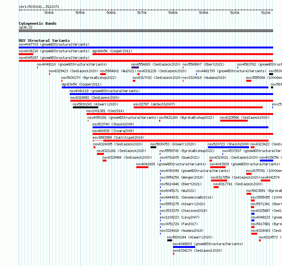282x266 pixels.
Task: Open nsv4043929 gnomAD variant label
Action: 245,164
